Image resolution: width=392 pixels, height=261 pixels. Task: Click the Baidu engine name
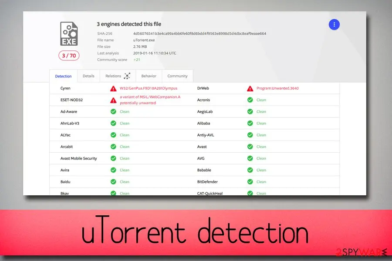[x=65, y=182]
